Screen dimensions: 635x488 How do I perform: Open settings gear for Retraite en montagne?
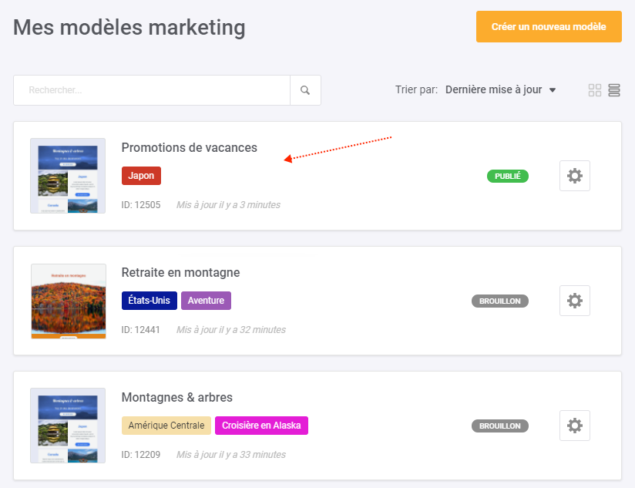tap(575, 301)
